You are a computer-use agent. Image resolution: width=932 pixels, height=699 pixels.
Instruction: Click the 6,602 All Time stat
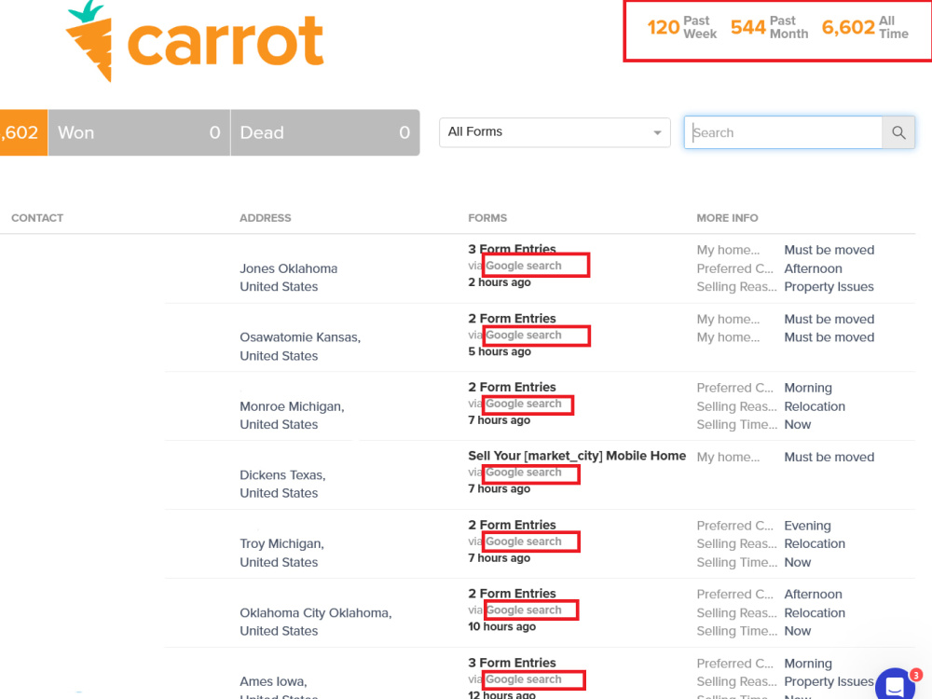point(865,27)
